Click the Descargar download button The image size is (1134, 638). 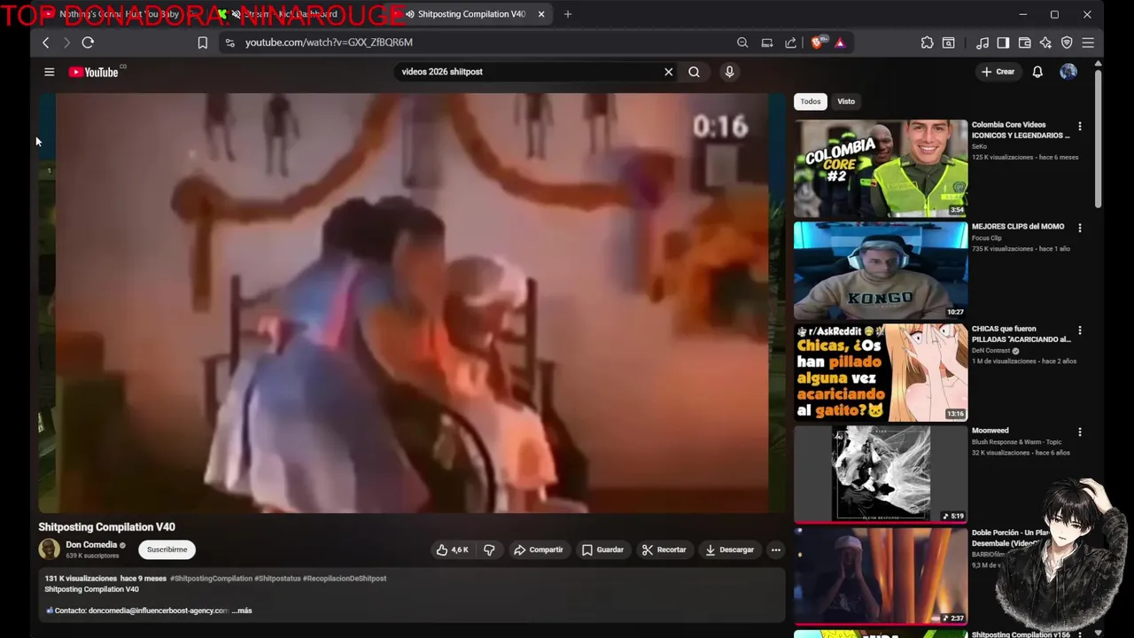tap(729, 549)
